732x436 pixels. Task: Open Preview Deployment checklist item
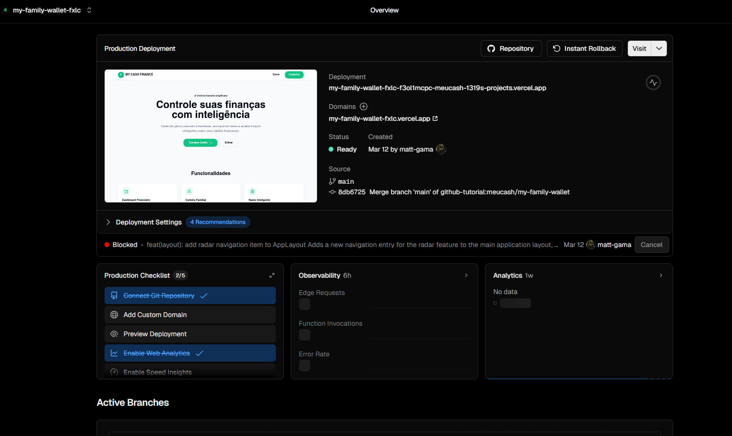(190, 334)
